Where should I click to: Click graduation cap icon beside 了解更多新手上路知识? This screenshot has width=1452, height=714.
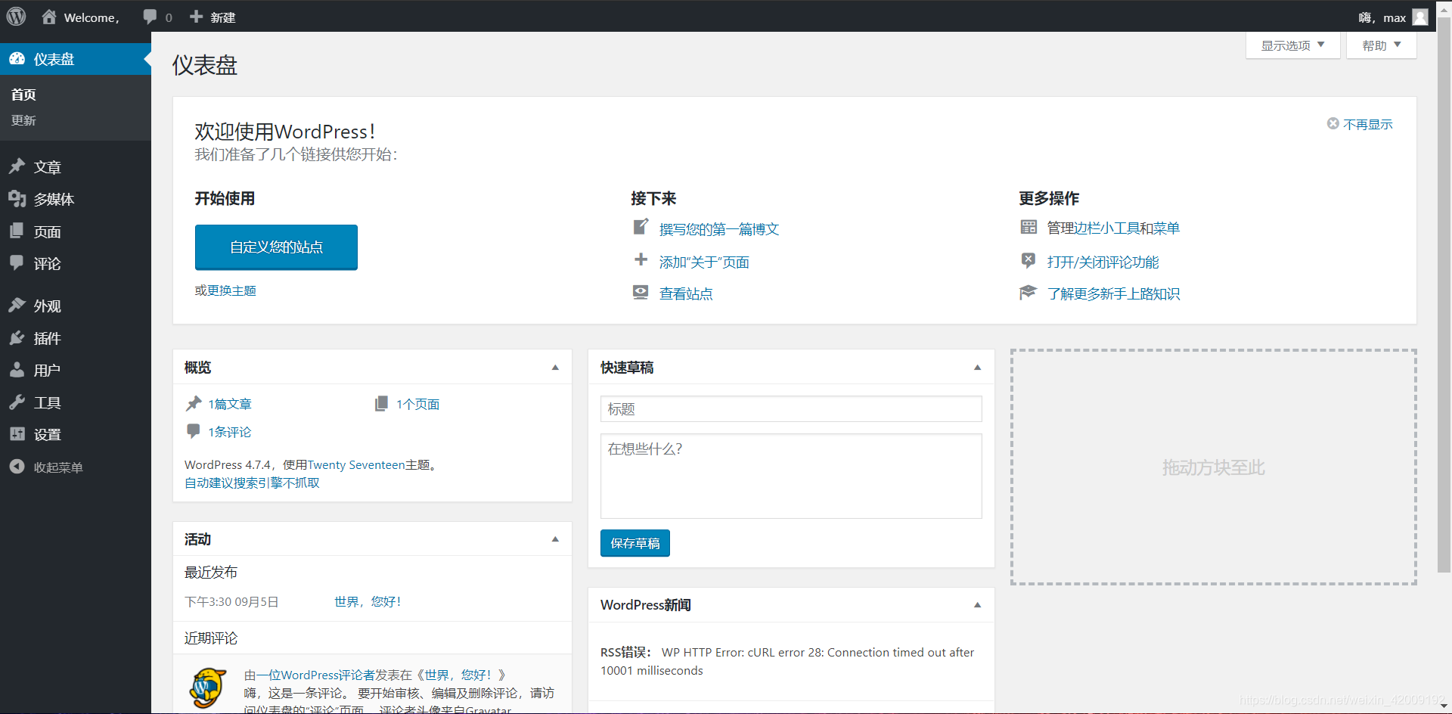(1028, 292)
